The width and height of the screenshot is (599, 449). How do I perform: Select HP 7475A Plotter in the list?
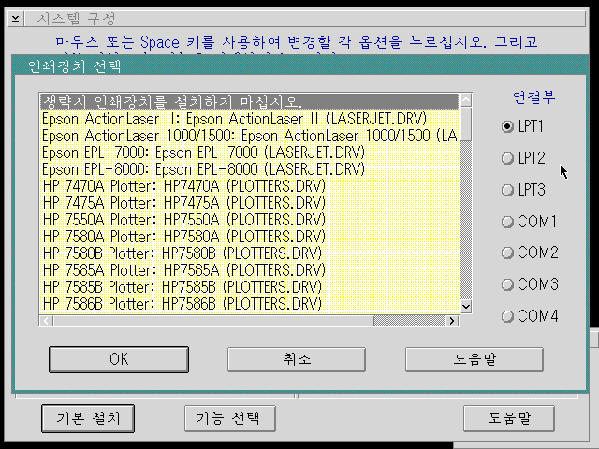(250, 203)
